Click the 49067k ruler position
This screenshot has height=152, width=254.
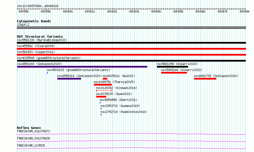223,11
